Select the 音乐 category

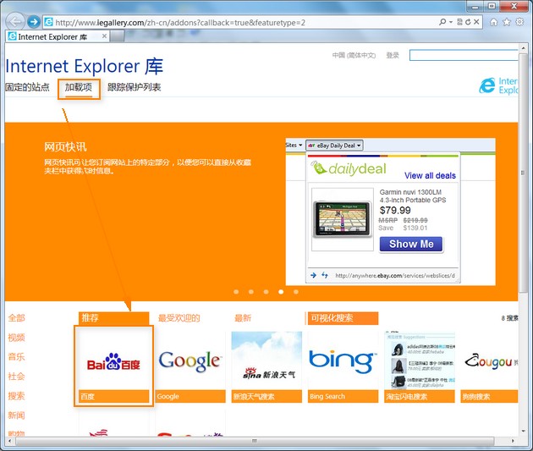point(17,357)
